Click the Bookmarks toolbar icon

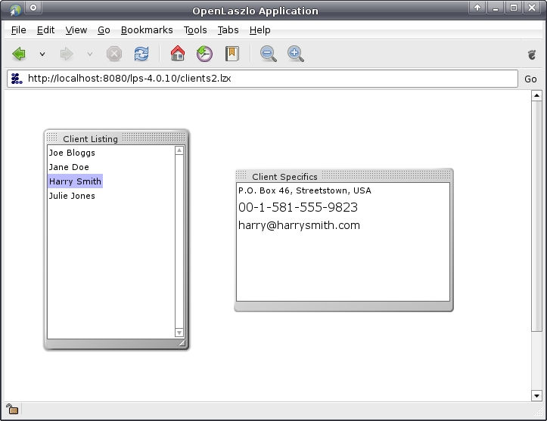click(232, 54)
